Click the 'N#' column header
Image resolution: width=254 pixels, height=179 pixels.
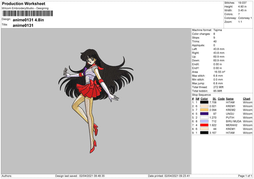tap(197, 99)
